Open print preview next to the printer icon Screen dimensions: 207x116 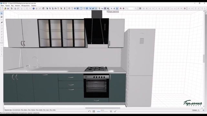18,8
